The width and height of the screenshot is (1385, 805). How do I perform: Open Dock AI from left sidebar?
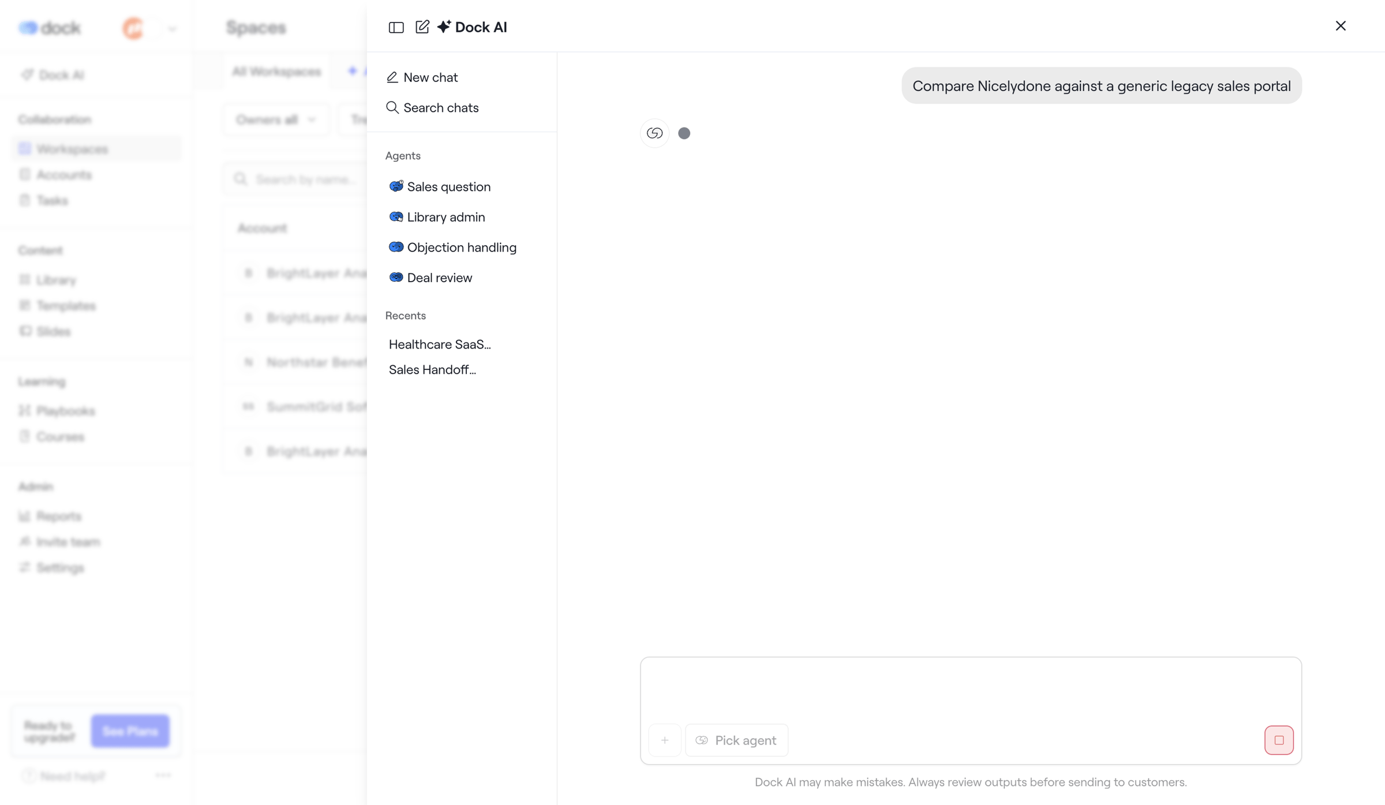click(x=53, y=75)
